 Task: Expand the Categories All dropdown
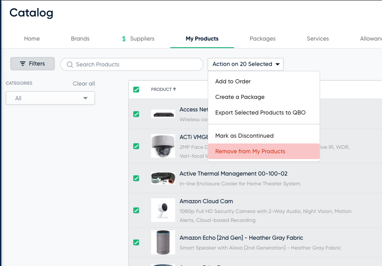[50, 98]
